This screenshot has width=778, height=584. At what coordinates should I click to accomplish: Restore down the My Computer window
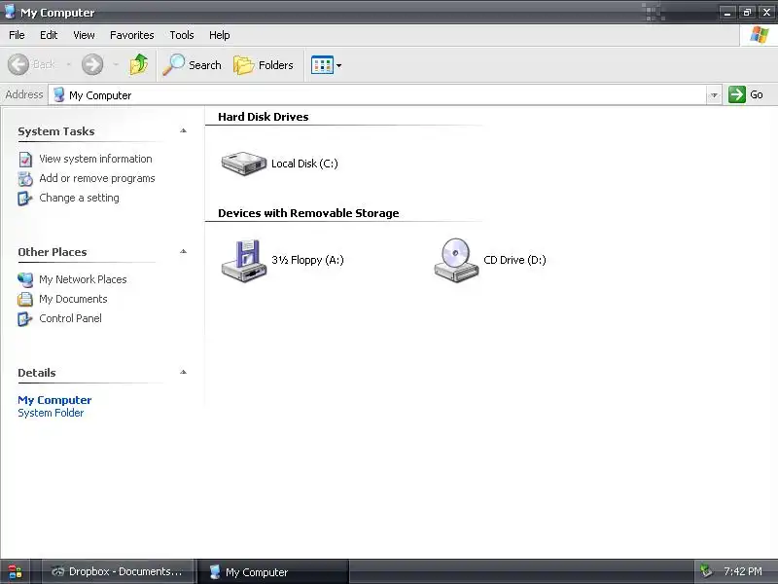[747, 13]
